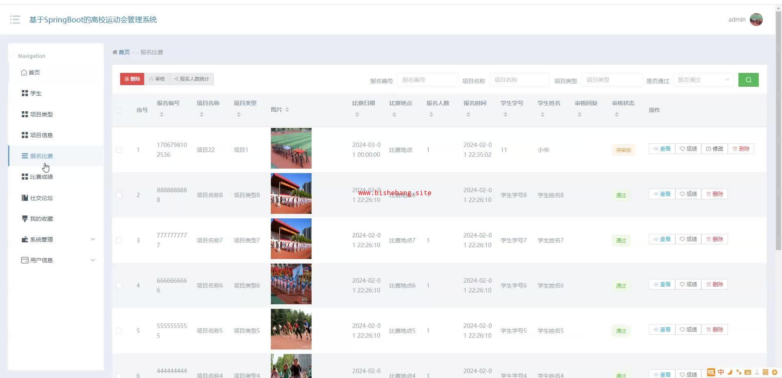Open 报名比赛 in the sidebar
Image resolution: width=782 pixels, height=378 pixels.
pyautogui.click(x=56, y=156)
